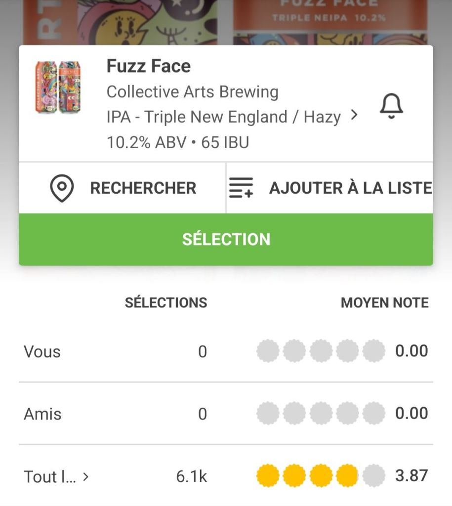This screenshot has width=452, height=506.
Task: Tap the notification bell icon
Action: [x=391, y=106]
